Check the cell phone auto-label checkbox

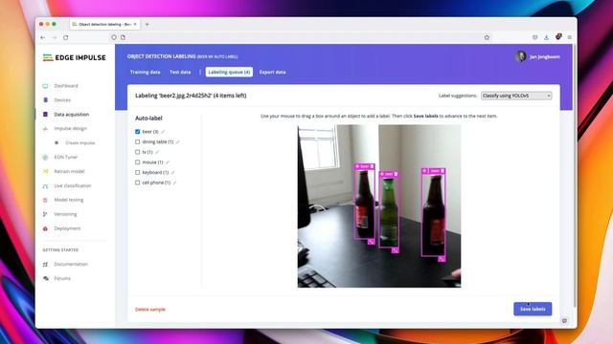137,183
